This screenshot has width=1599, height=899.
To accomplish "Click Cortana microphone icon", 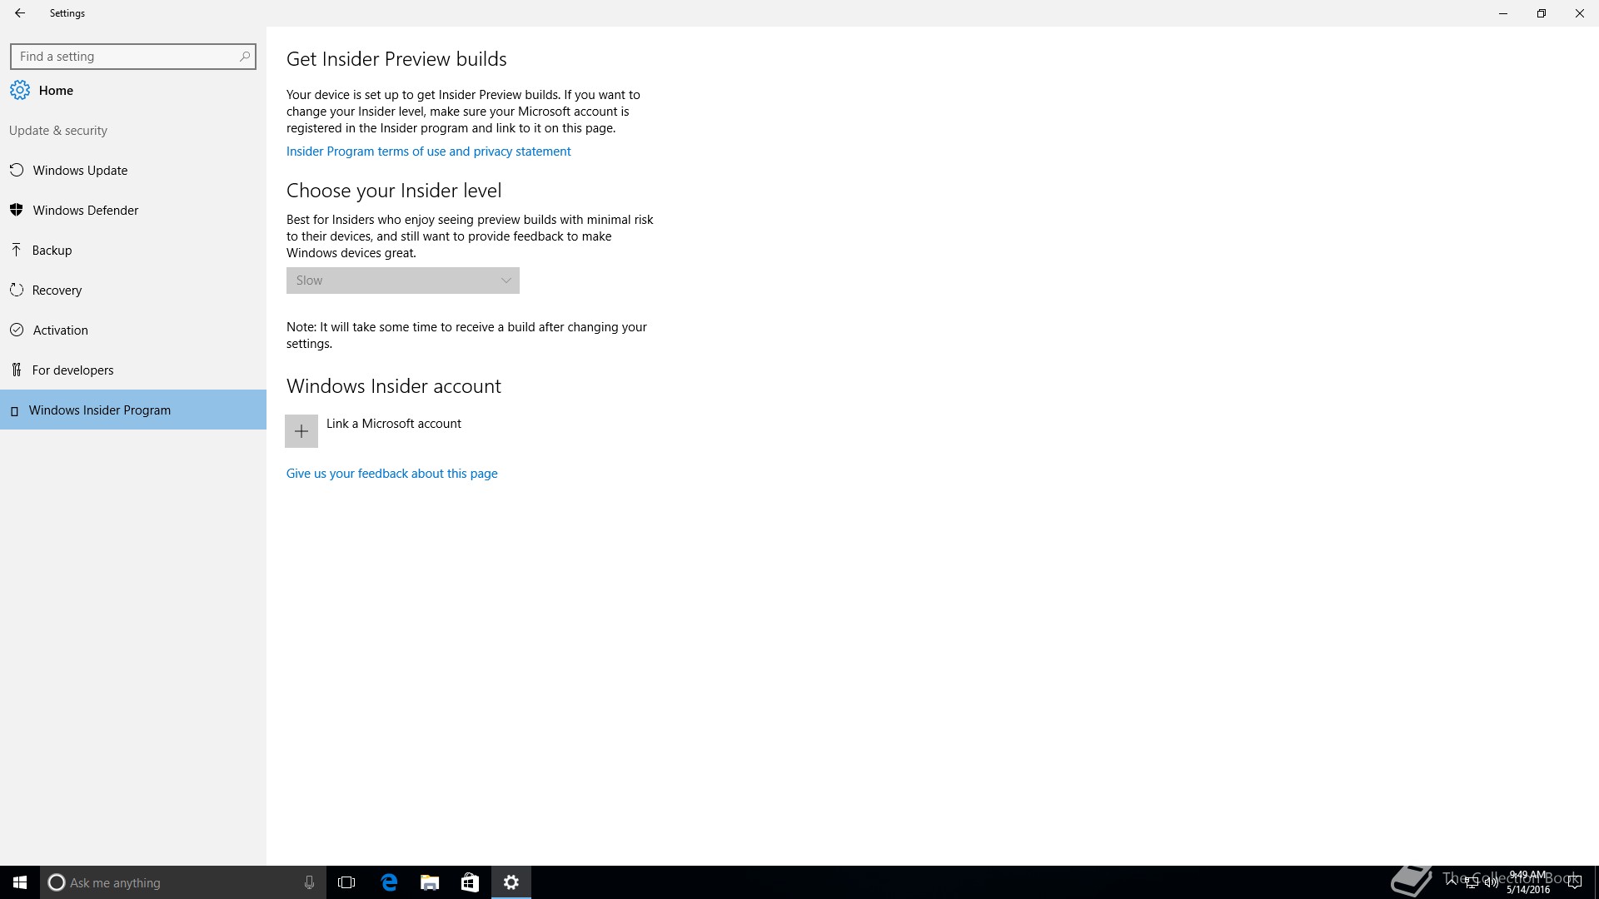I will (x=309, y=882).
